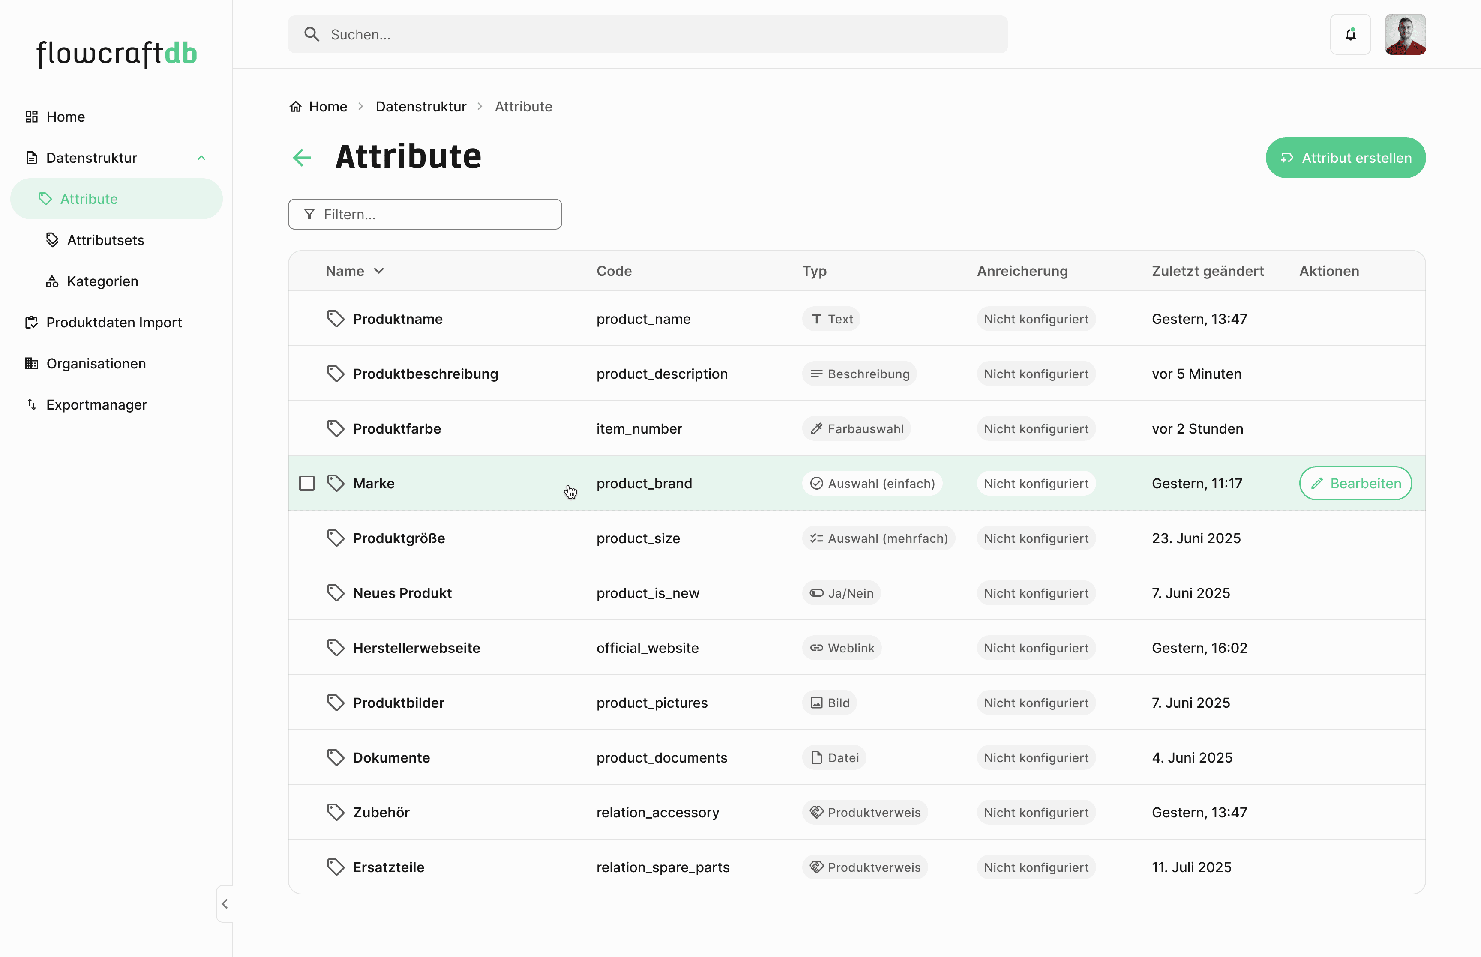1481x957 pixels.
Task: Click the user profile avatar
Action: pos(1405,35)
